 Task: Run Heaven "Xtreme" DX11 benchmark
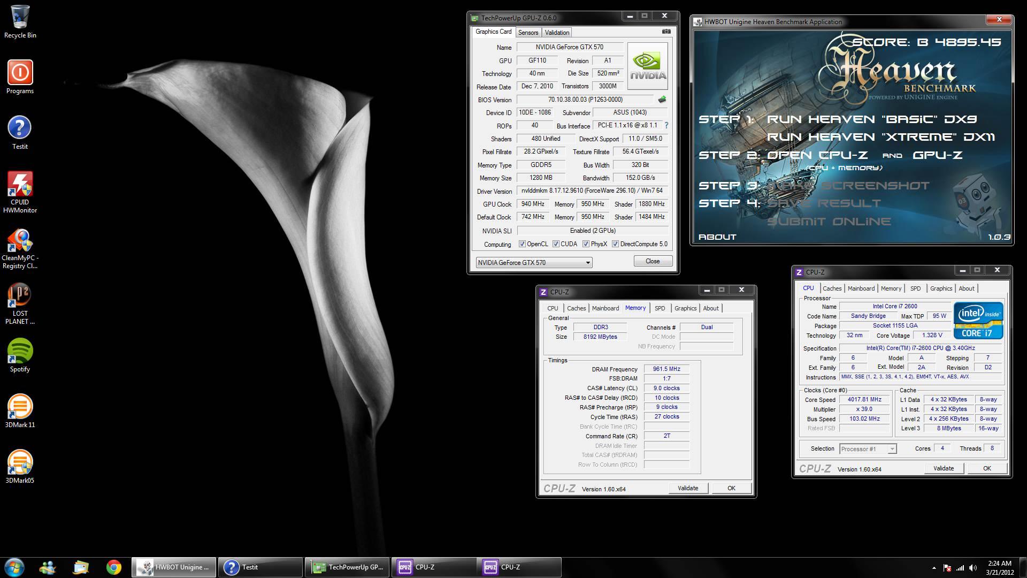(880, 137)
